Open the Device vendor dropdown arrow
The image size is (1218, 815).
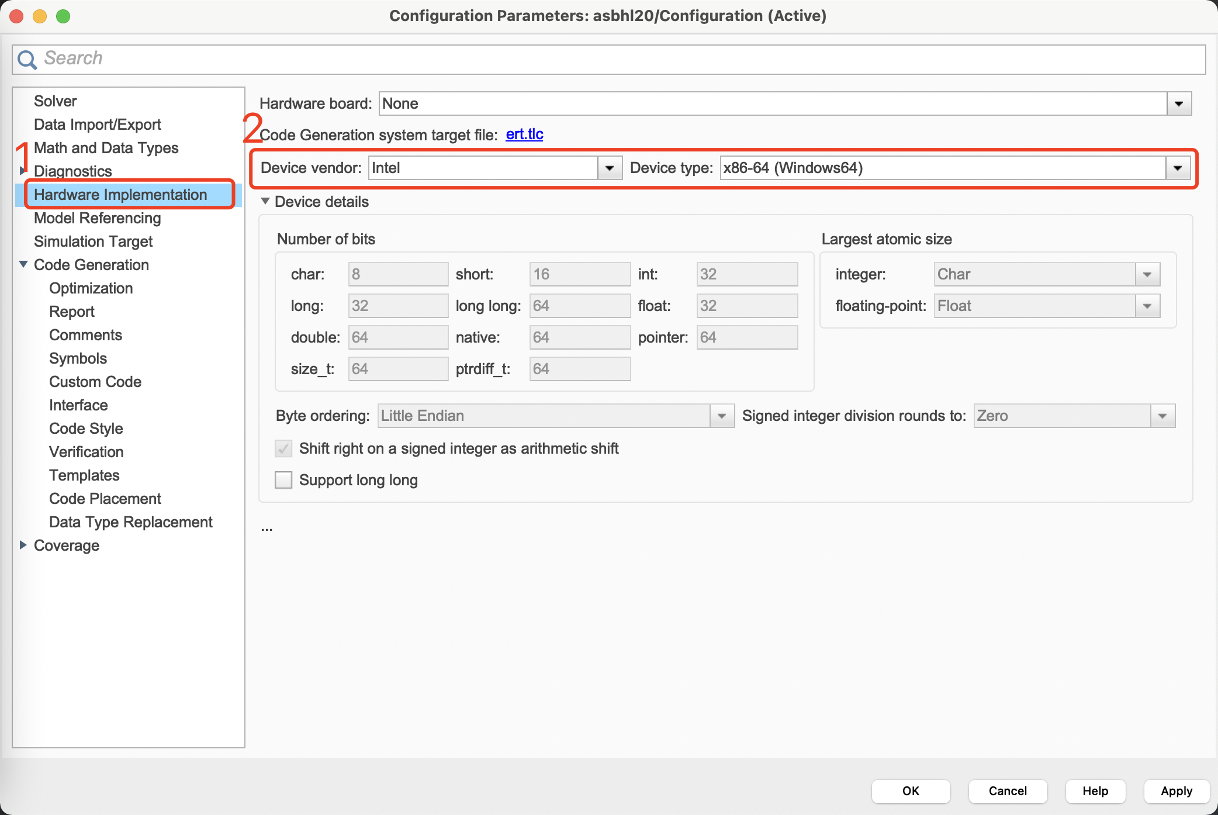610,168
